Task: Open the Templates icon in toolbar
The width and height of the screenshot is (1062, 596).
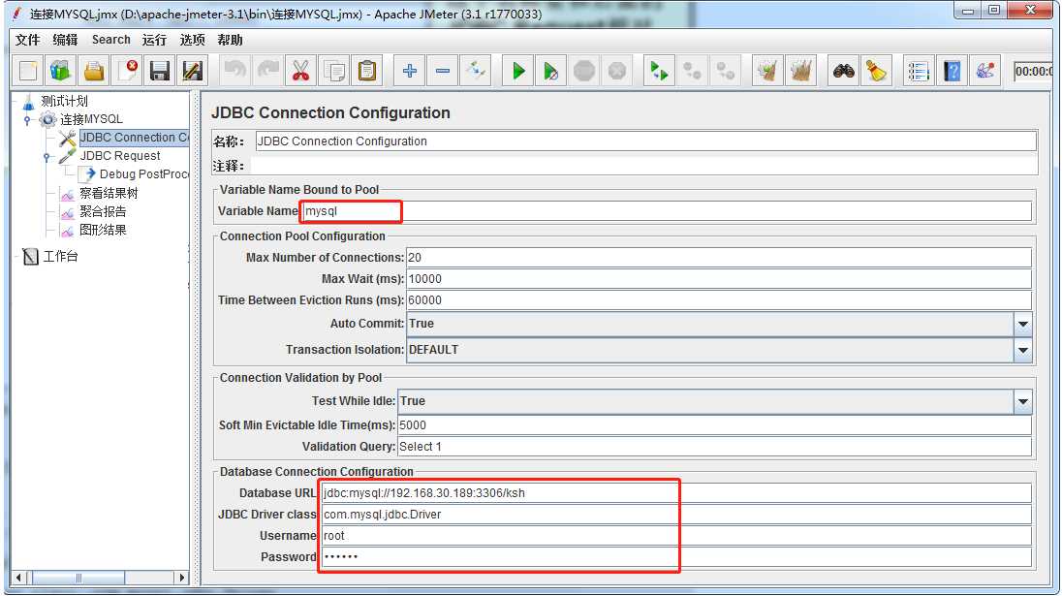Action: (61, 71)
